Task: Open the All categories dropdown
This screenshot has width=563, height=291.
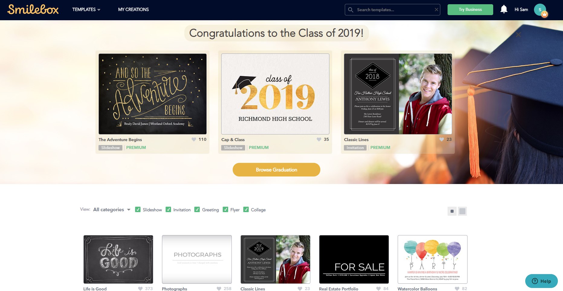Action: click(112, 209)
